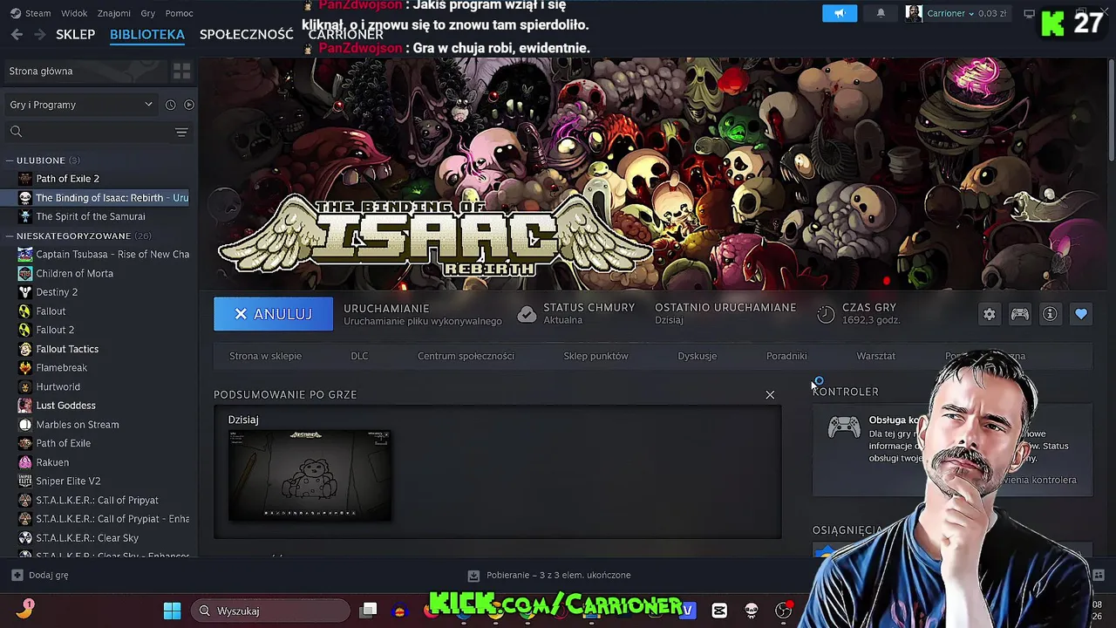Click the page's vertical scrollbar
The width and height of the screenshot is (1116, 628).
pyautogui.click(x=1111, y=109)
